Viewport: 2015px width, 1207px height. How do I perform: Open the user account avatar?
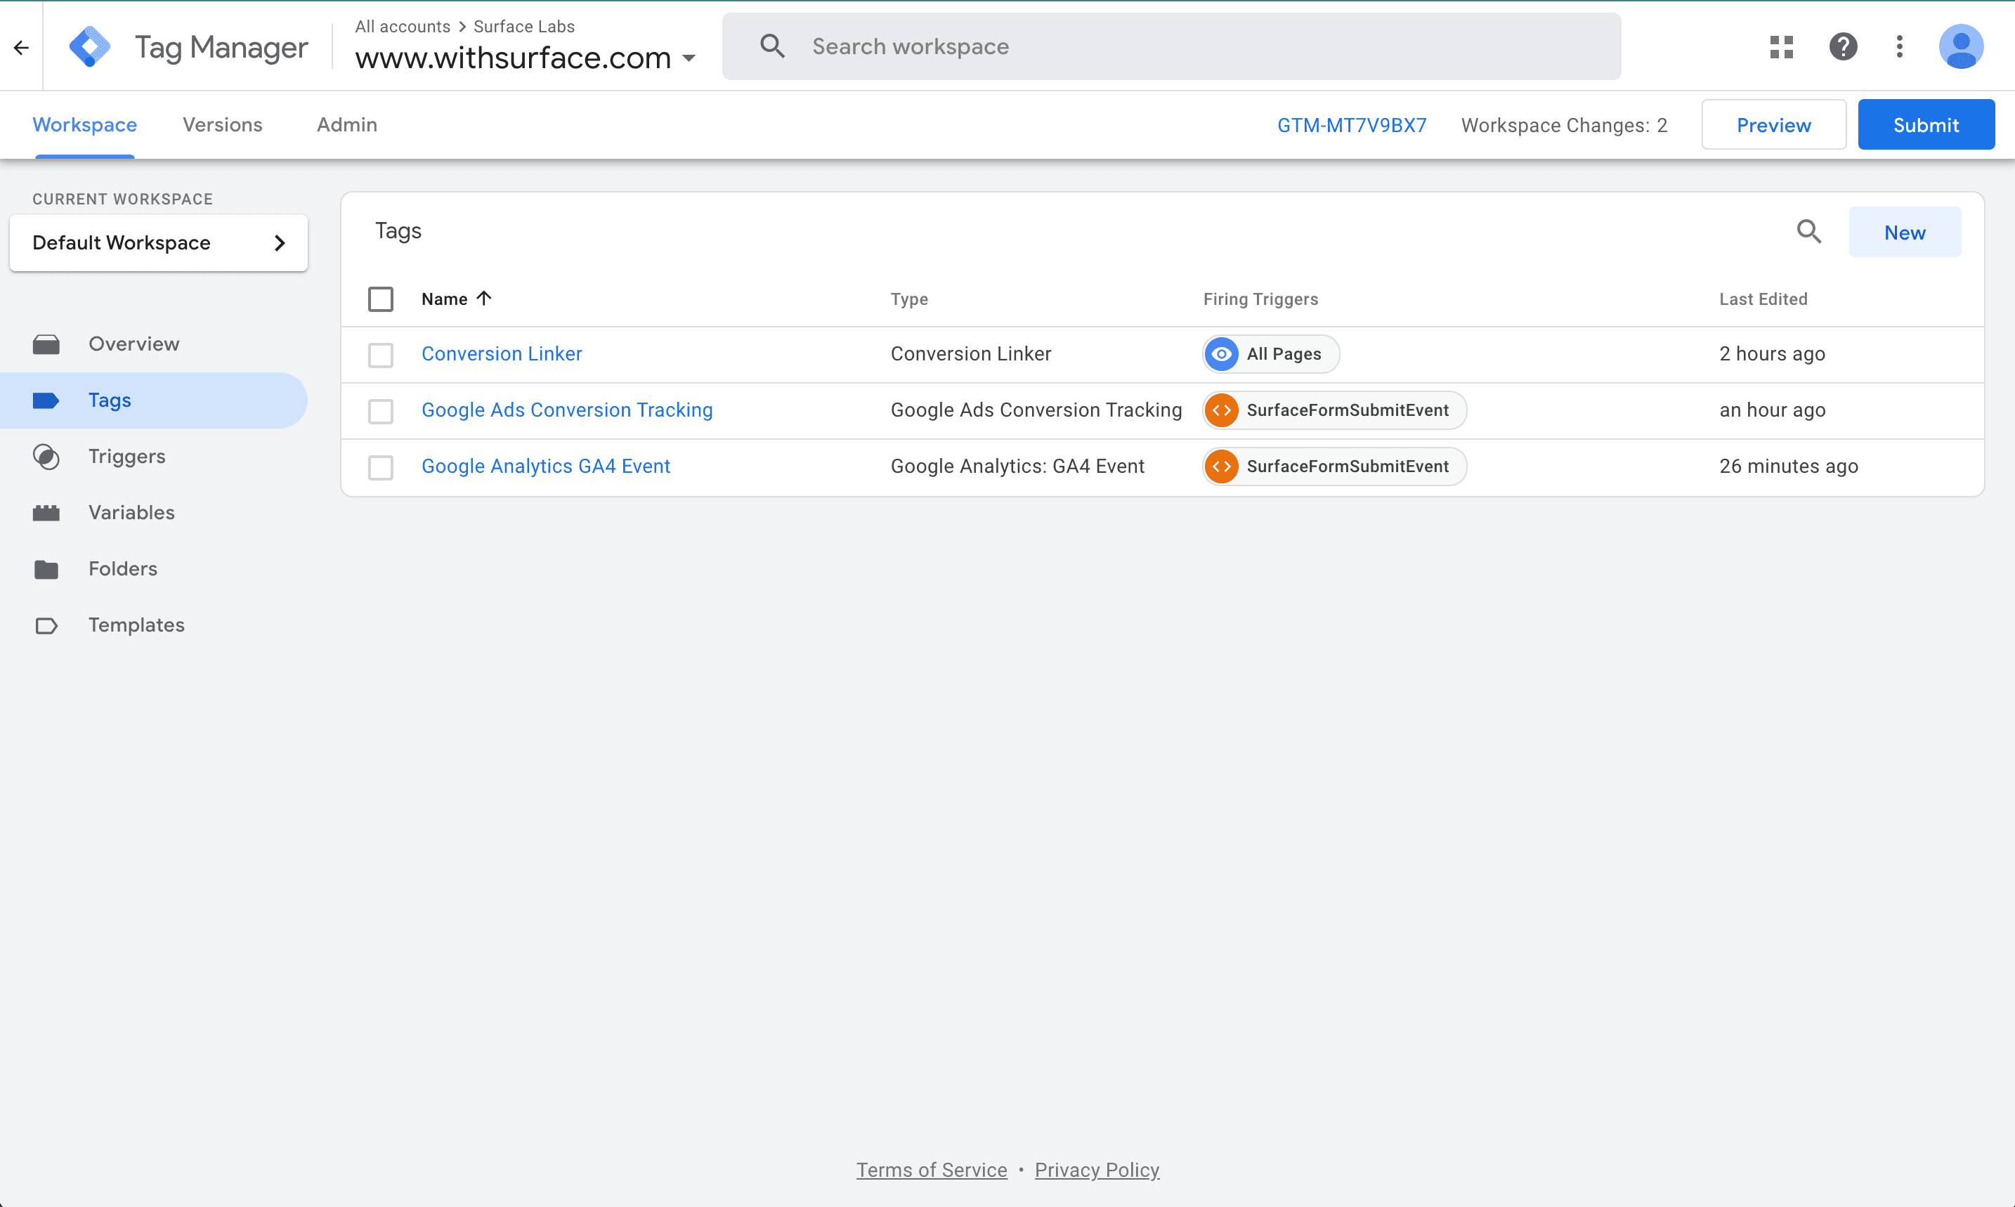click(x=1960, y=46)
